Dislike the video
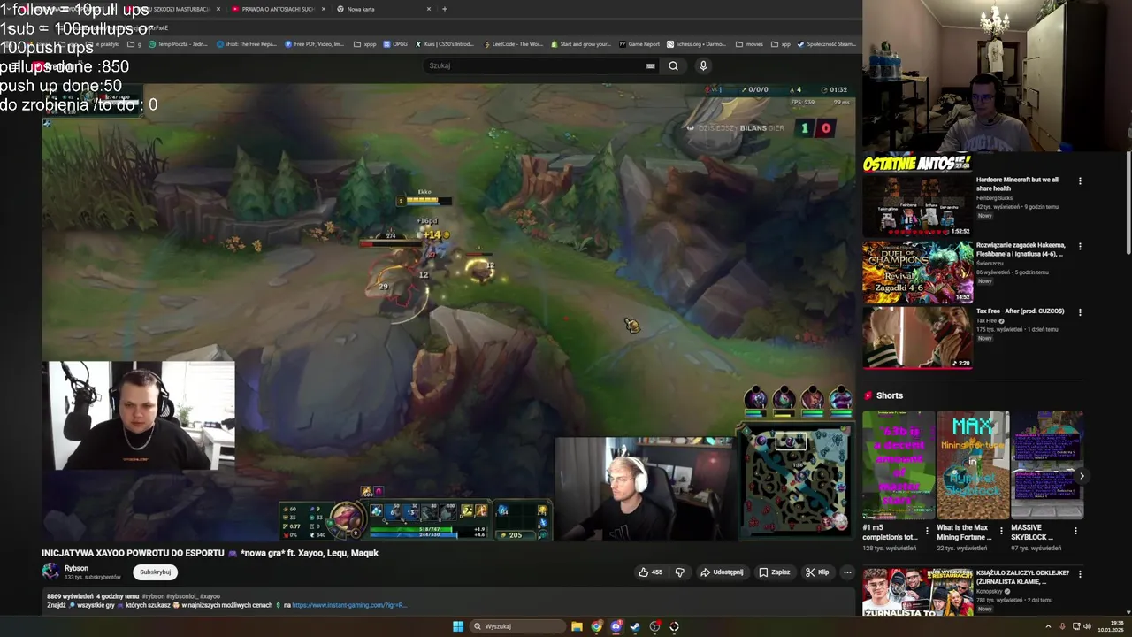This screenshot has height=637, width=1132. click(680, 572)
